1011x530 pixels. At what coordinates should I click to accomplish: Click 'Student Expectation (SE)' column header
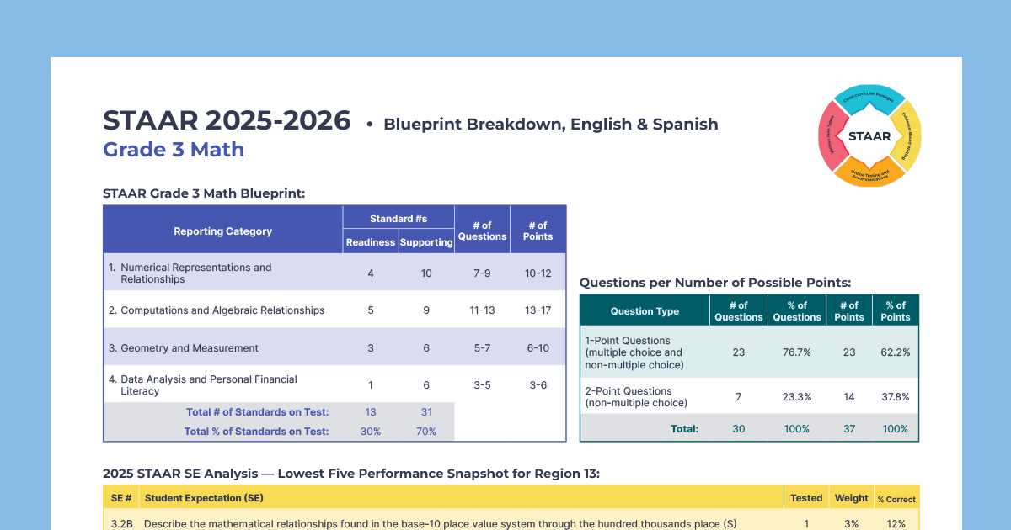[x=204, y=498]
